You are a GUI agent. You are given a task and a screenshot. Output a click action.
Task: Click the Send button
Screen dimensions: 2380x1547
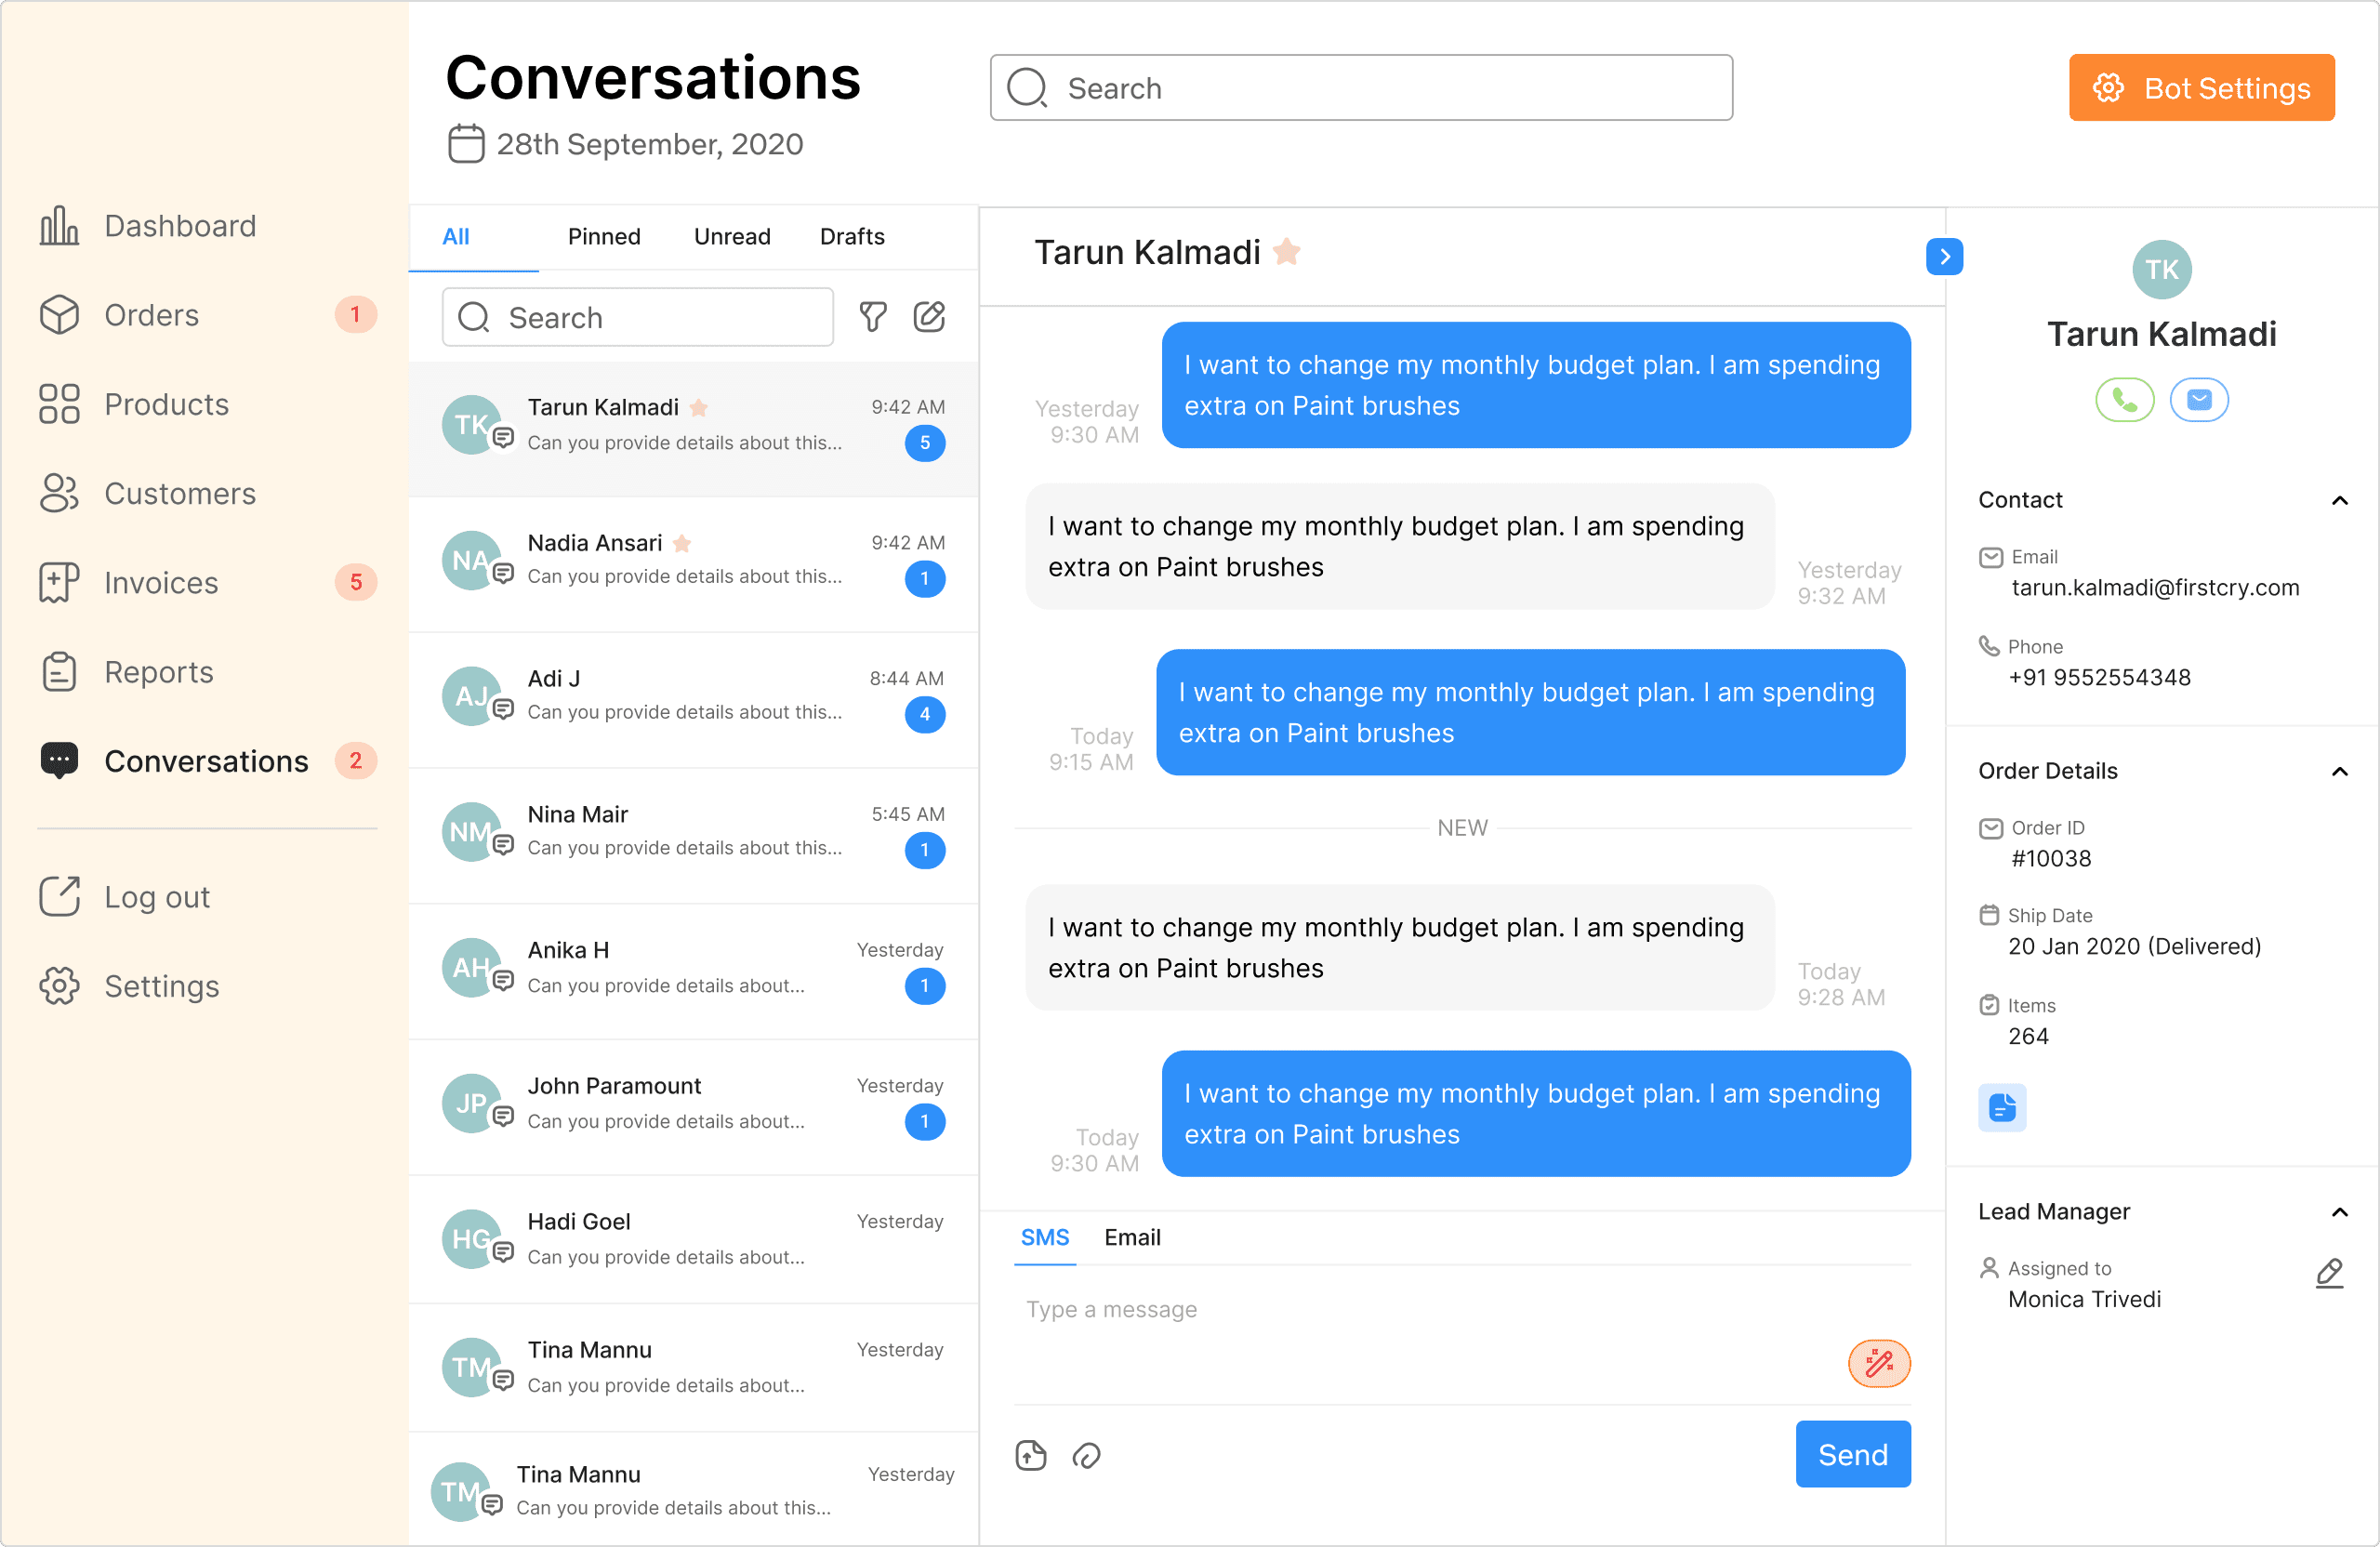point(1852,1454)
